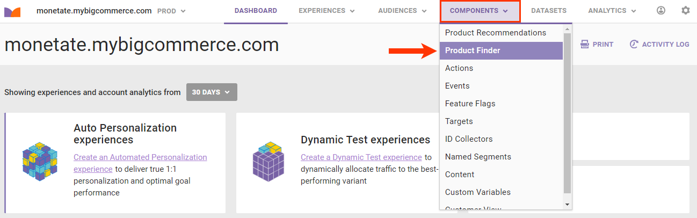Click the Print printer icon
697x218 pixels.
pyautogui.click(x=585, y=45)
